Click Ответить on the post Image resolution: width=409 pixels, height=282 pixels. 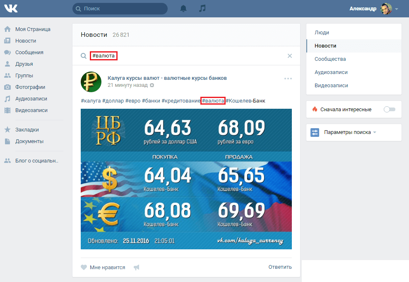point(280,267)
